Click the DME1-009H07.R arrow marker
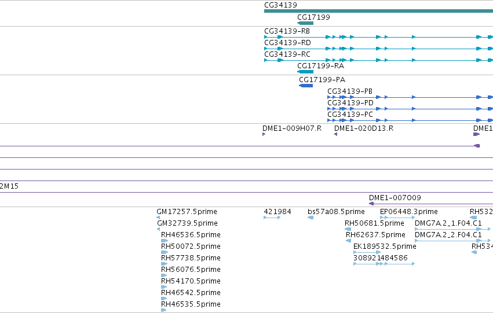 tap(264, 134)
